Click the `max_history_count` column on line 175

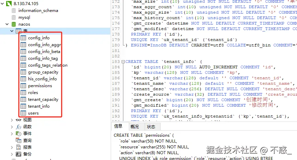click(x=157, y=18)
